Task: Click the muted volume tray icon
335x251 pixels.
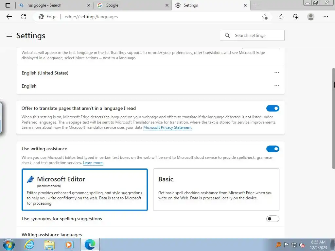Action: [x=302, y=245]
